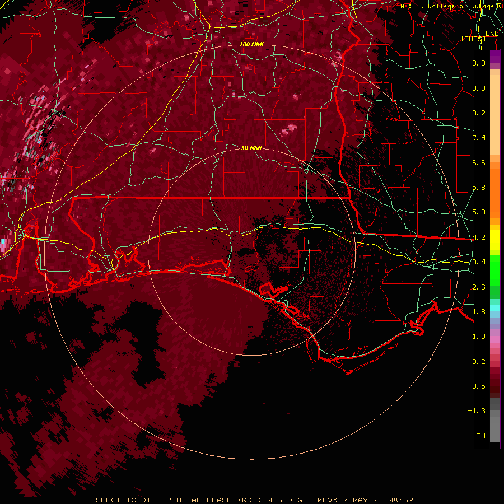
Task: Select the cyan segment of color bar
Action: [x=494, y=308]
